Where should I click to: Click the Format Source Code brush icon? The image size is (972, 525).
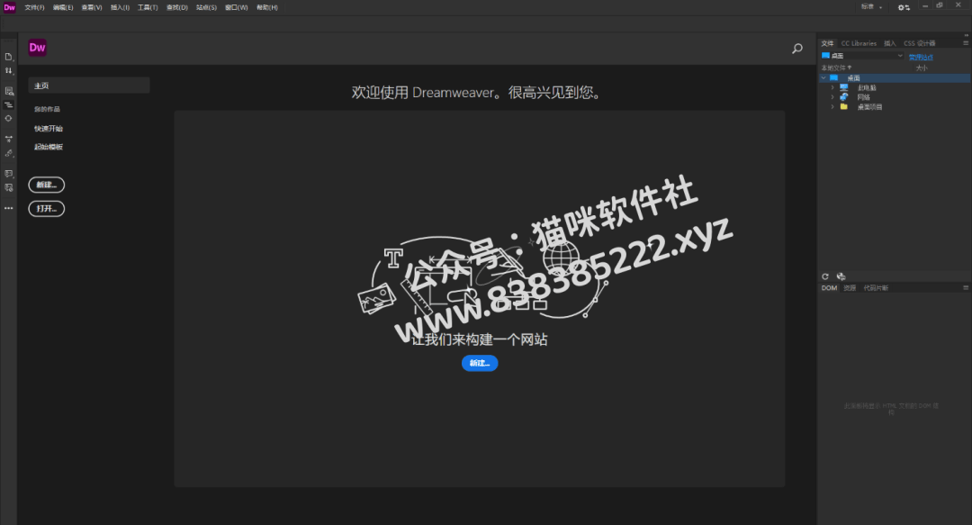point(9,153)
